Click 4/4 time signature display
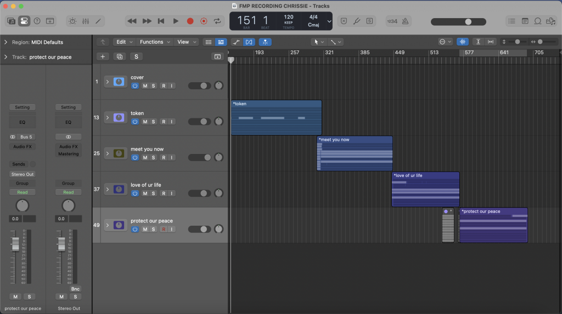The image size is (562, 314). [x=313, y=17]
